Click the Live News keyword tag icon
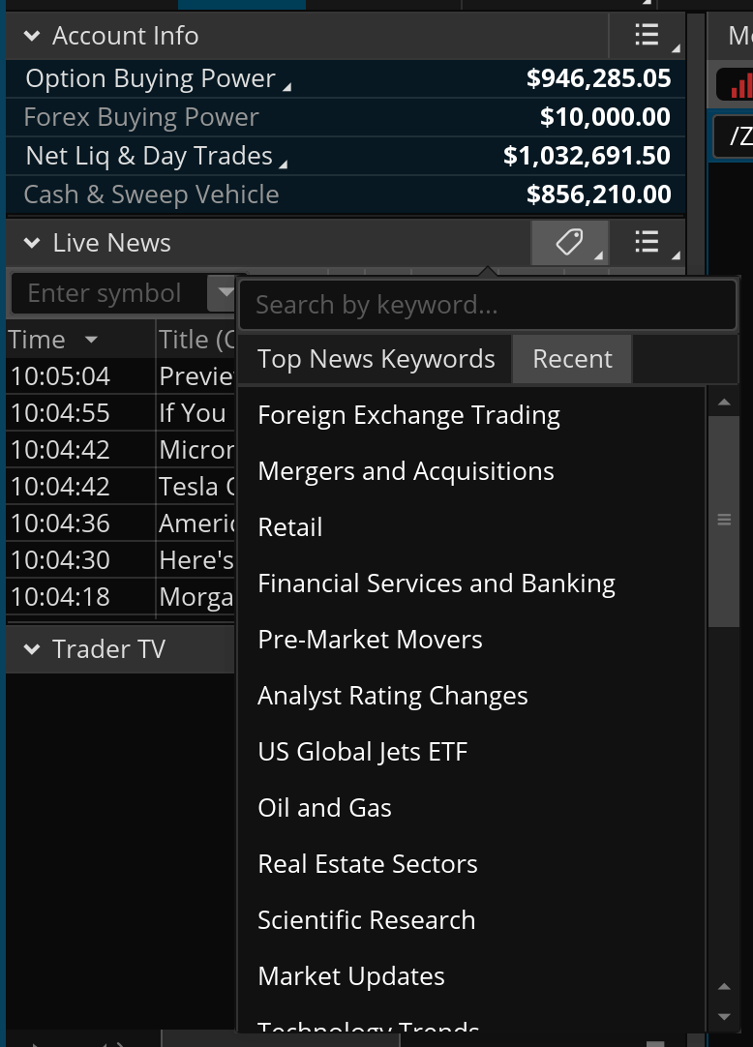This screenshot has width=753, height=1047. click(569, 243)
